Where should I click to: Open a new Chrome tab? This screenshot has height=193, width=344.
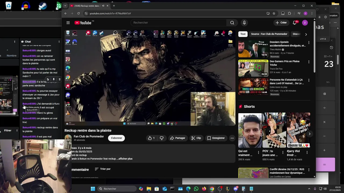(x=114, y=6)
